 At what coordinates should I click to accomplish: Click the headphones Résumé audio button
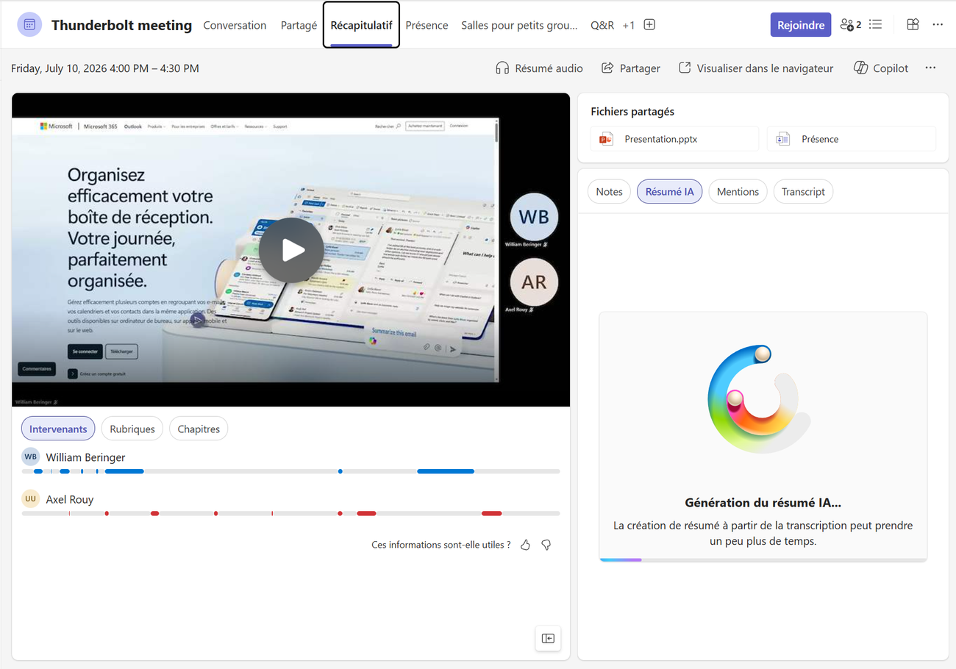539,68
